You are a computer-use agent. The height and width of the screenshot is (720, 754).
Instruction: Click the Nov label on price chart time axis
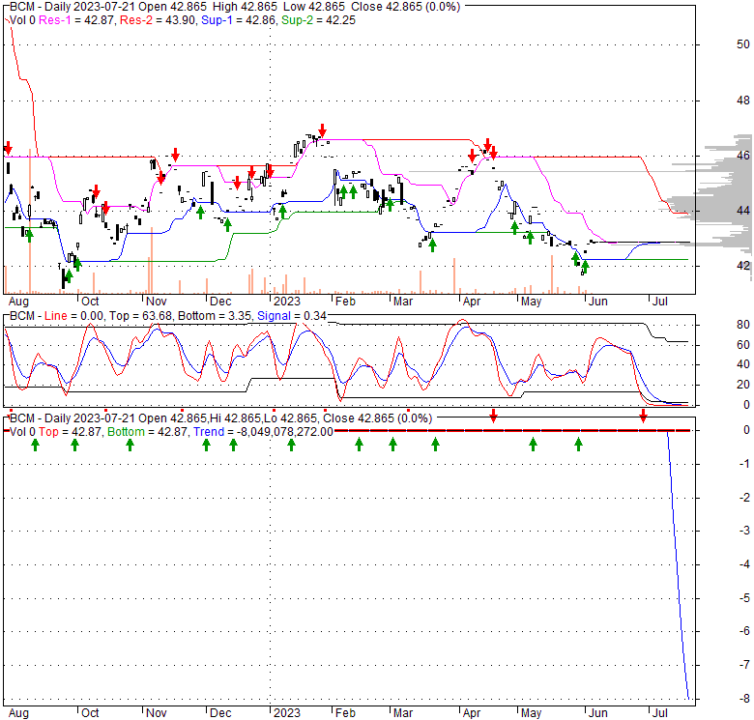pos(156,302)
